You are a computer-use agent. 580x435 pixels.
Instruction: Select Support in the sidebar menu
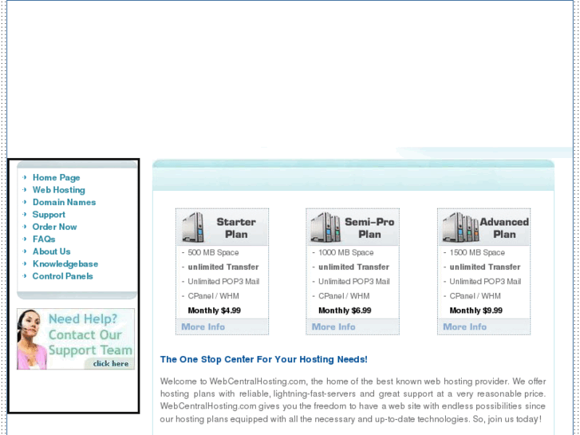[x=49, y=215]
